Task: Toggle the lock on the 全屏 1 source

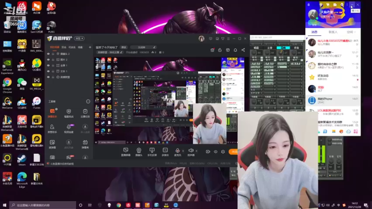Action: pos(53,65)
